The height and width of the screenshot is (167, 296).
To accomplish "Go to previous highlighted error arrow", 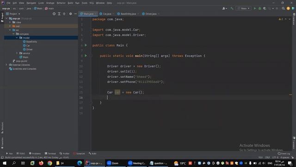I will [x=286, y=19].
